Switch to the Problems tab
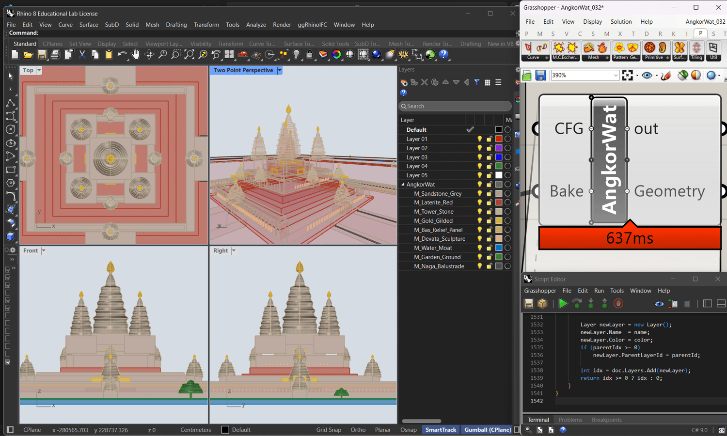The width and height of the screenshot is (727, 436). pos(570,420)
